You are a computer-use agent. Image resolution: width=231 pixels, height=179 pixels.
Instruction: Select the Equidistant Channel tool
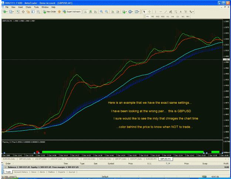[x=171, y=11]
